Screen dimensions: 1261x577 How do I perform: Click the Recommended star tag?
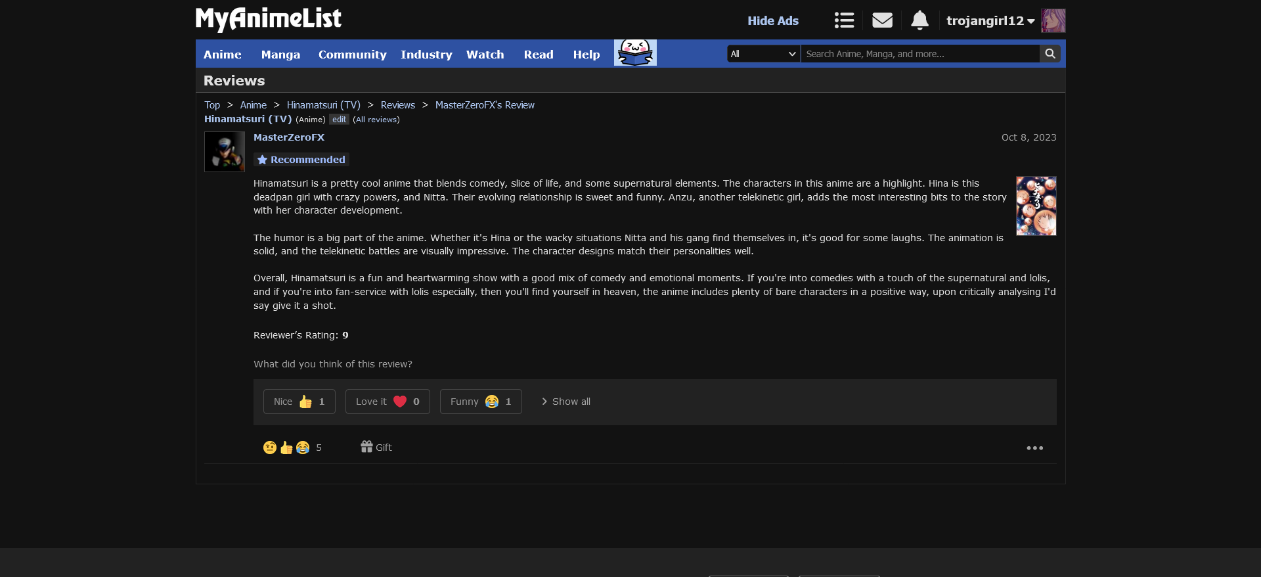coord(301,160)
